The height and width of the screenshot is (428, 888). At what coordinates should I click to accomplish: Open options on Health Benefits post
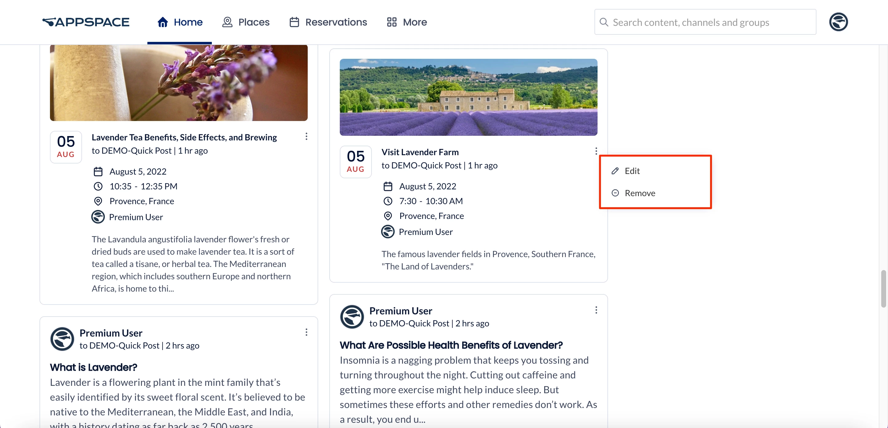[596, 310]
